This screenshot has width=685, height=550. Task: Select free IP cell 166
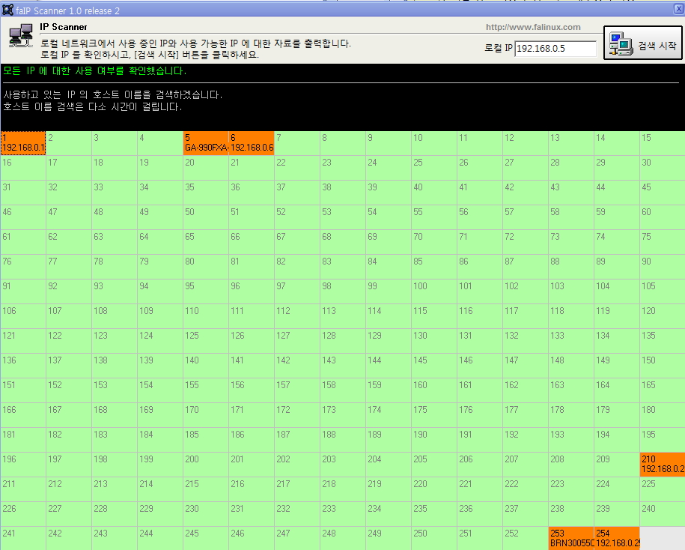click(23, 415)
